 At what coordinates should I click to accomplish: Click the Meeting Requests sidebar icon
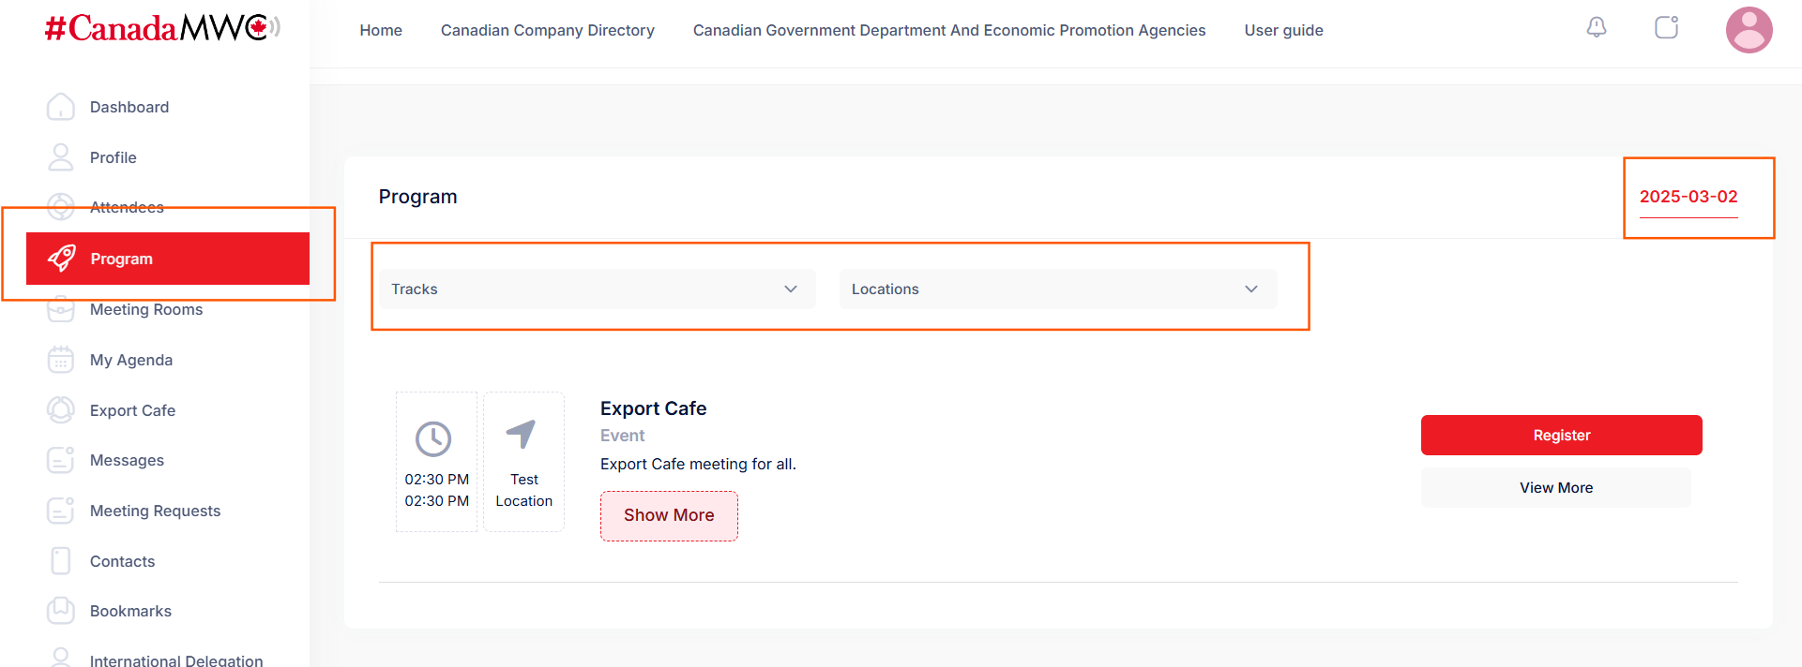pos(61,511)
